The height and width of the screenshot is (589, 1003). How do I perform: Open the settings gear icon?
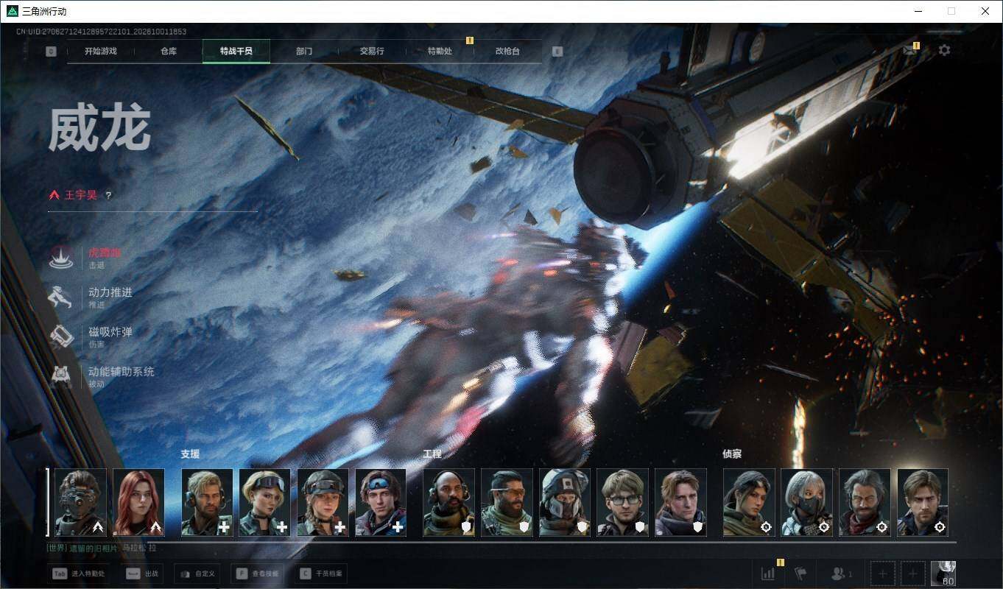tap(944, 50)
